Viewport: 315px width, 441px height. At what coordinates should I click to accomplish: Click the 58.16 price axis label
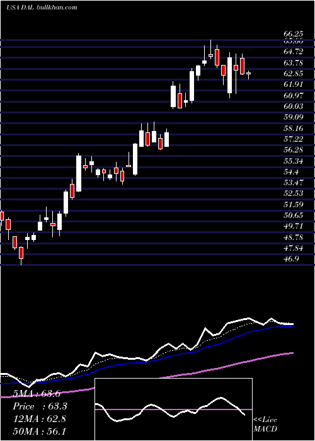click(x=294, y=129)
